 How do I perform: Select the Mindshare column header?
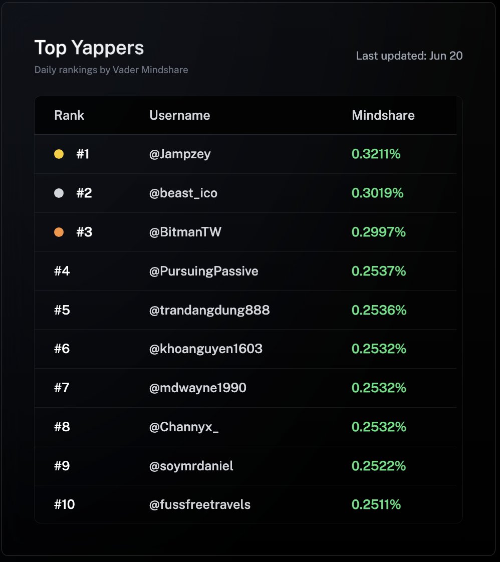pyautogui.click(x=383, y=115)
